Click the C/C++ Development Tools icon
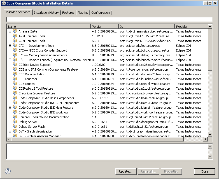 pos(15,45)
